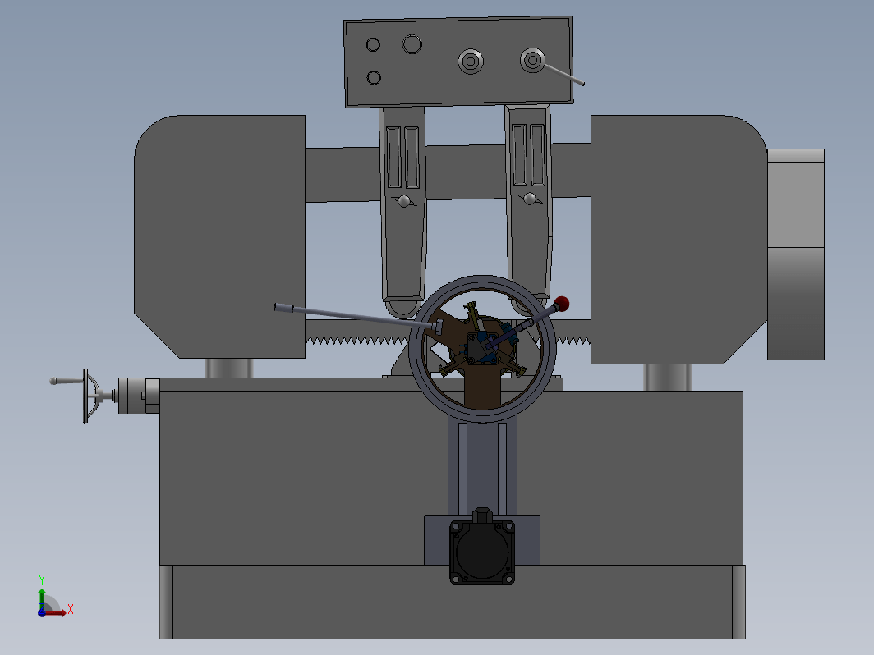874x655 pixels.
Task: Select the left round knob on control panel
Action: coord(471,62)
